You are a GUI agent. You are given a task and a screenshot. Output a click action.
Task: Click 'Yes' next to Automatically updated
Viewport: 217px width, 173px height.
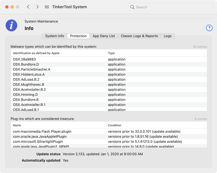point(65,160)
